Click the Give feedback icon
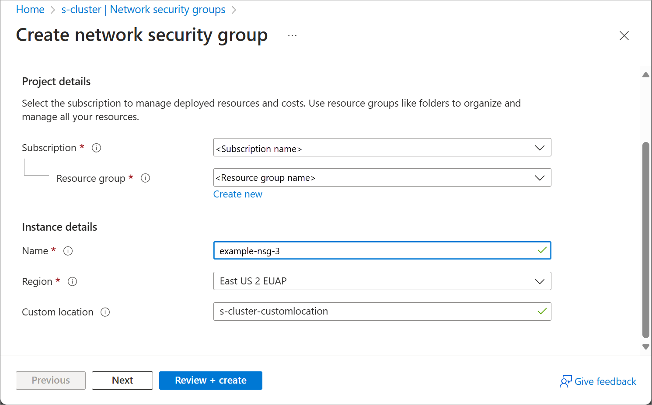652x405 pixels. [565, 381]
